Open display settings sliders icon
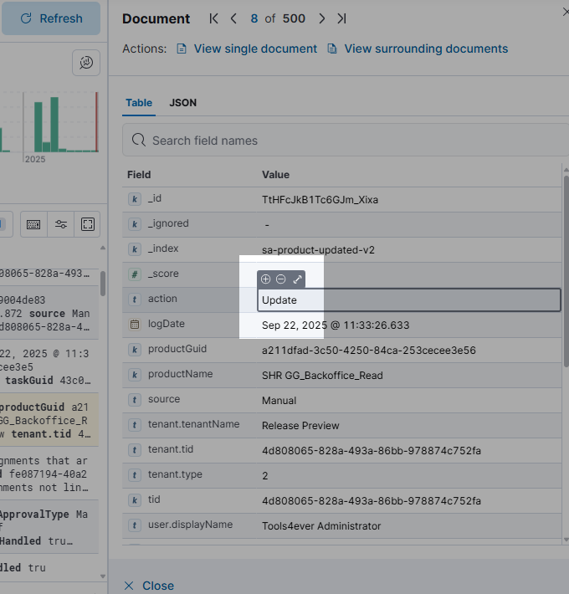Screen dimensions: 569x594 click(x=61, y=224)
